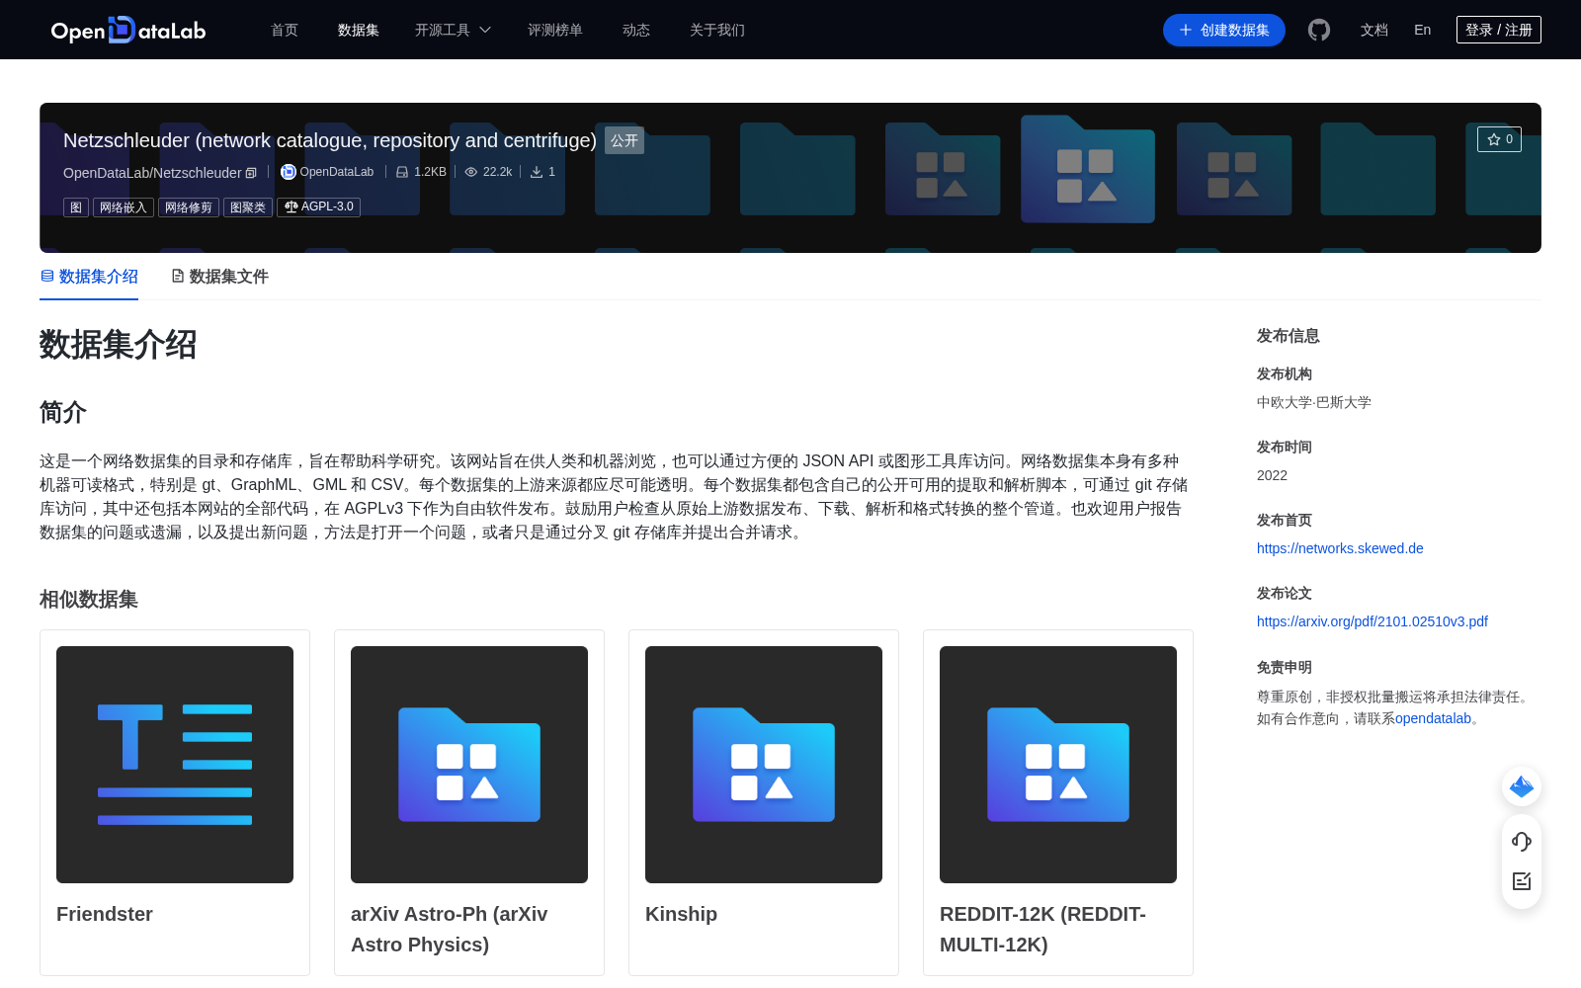Click the REDDIT-12K (REDDIT-MULTI-12K) title
The height and width of the screenshot is (988, 1581).
[1043, 929]
